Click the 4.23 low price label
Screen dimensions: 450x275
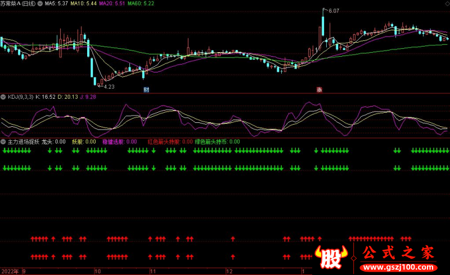click(x=109, y=86)
